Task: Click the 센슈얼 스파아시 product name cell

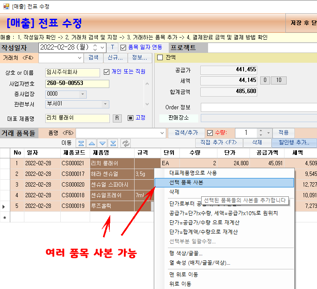Action: (112, 185)
